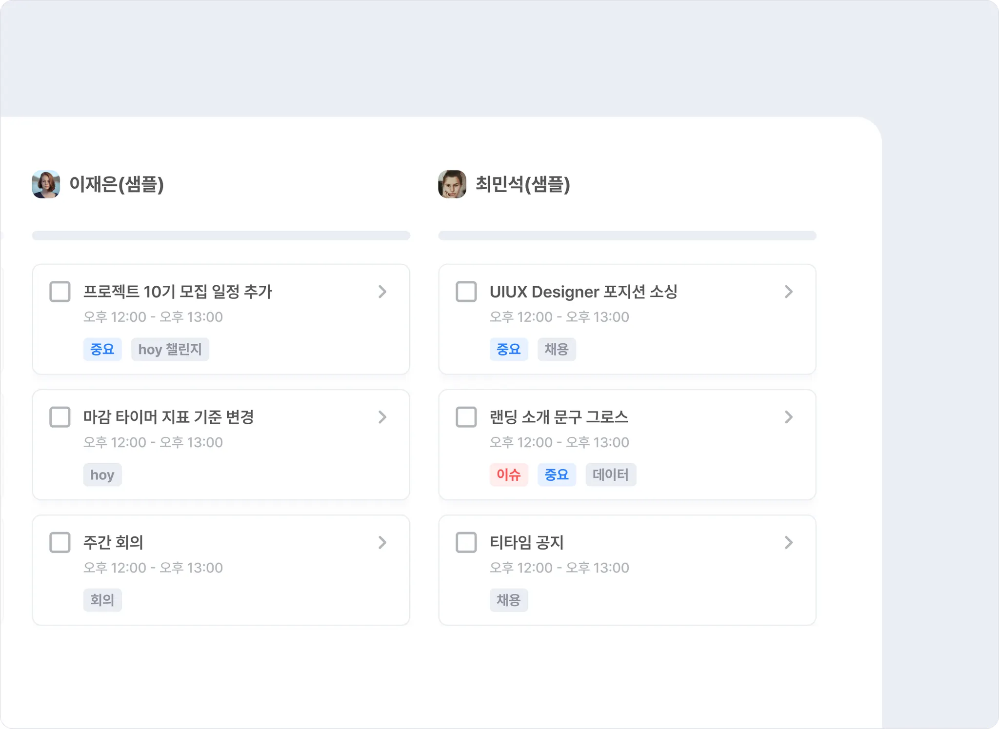Click the 회의 tag under 주간 회의
The height and width of the screenshot is (729, 999).
(x=102, y=600)
